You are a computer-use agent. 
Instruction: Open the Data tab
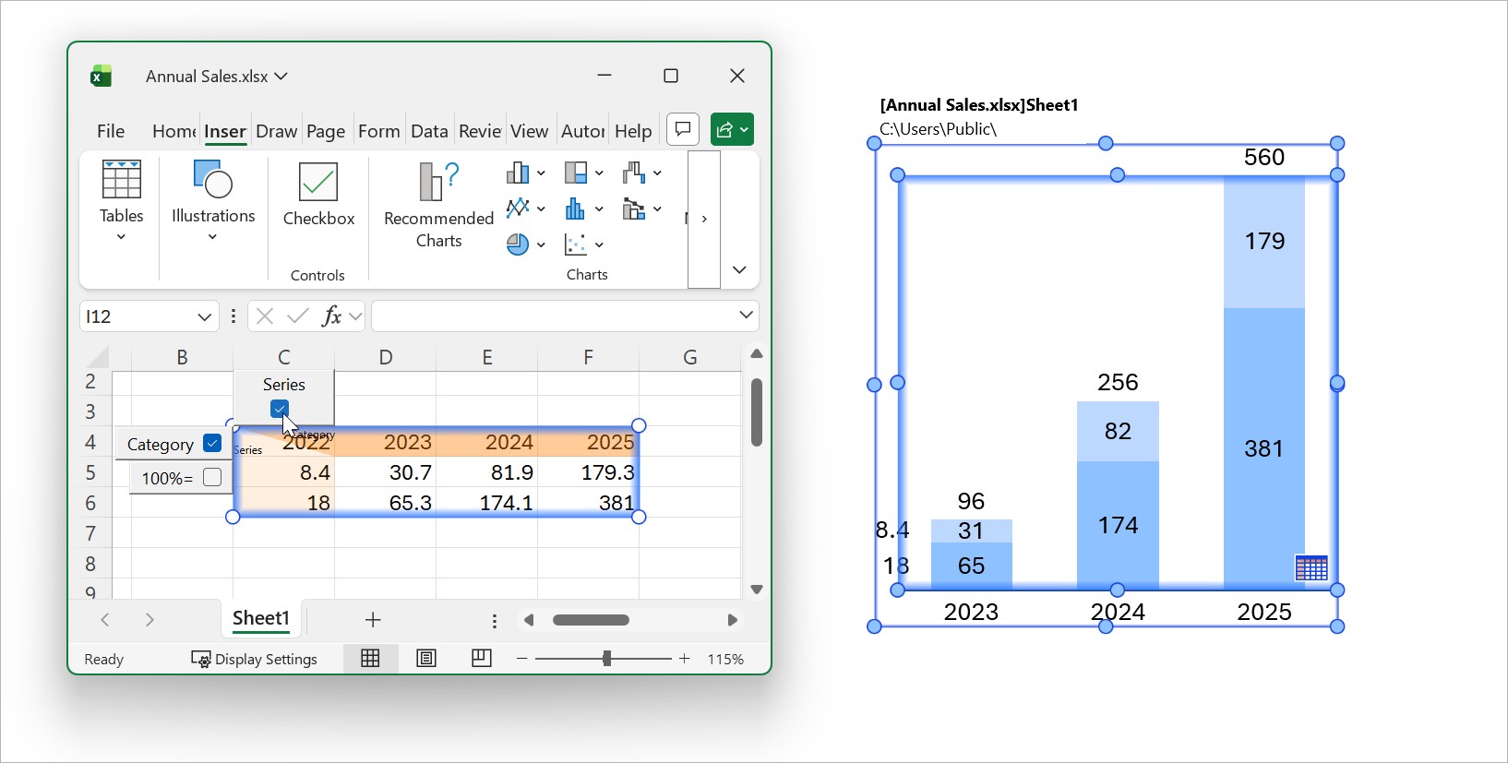tap(429, 131)
